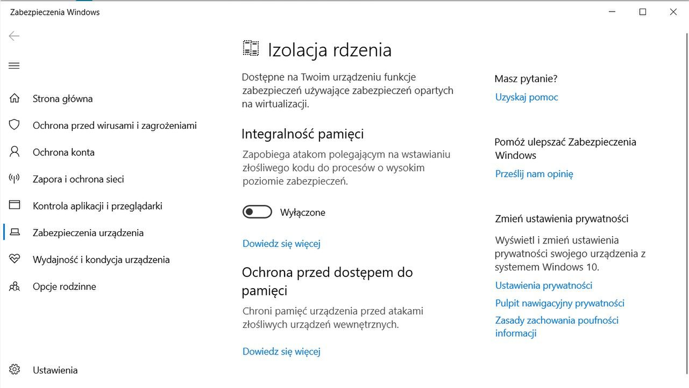Open Ochrona przed wirusami i zagrożeniami
This screenshot has width=689, height=388.
tap(115, 126)
